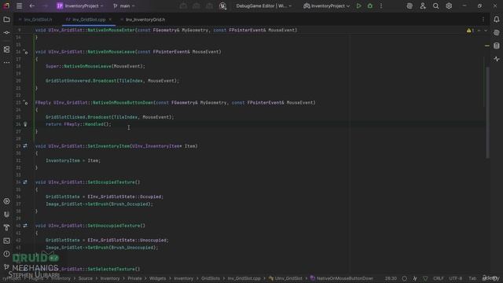The width and height of the screenshot is (503, 283).
Task: Open Notifications bell panel
Action: coord(496,20)
